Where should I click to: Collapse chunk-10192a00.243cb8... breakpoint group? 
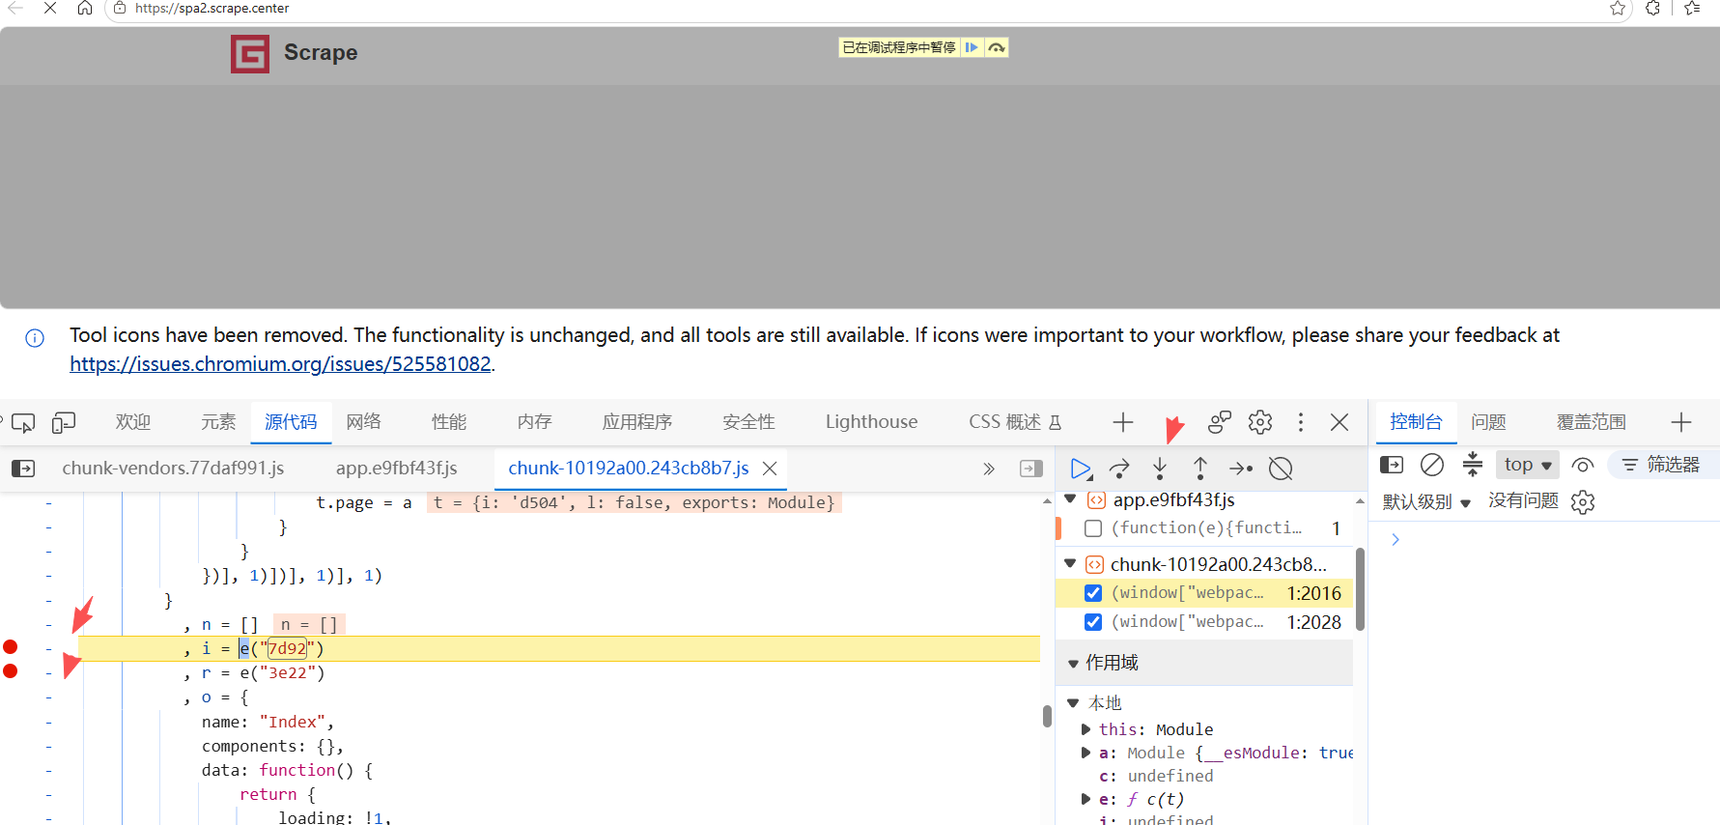(1070, 563)
